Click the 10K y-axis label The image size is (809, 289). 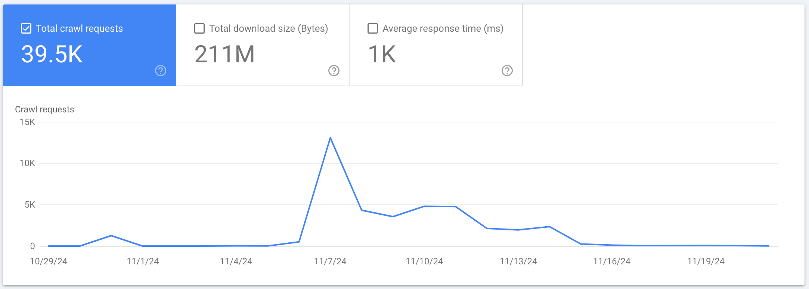(x=27, y=163)
